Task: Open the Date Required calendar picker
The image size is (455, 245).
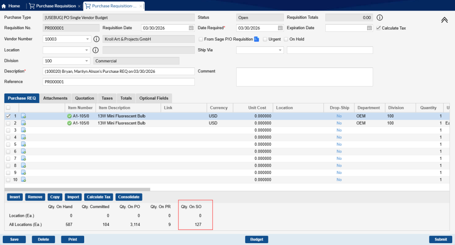Action: pos(280,28)
